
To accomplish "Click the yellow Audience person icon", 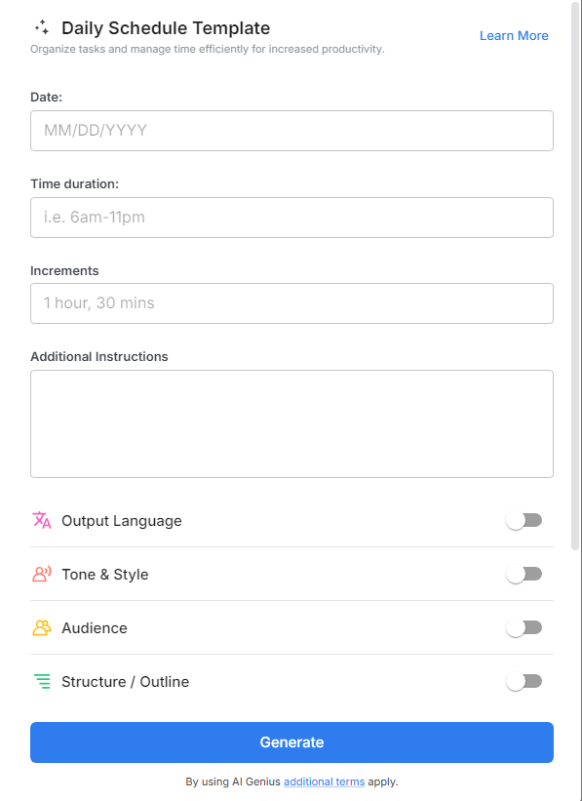I will point(41,627).
